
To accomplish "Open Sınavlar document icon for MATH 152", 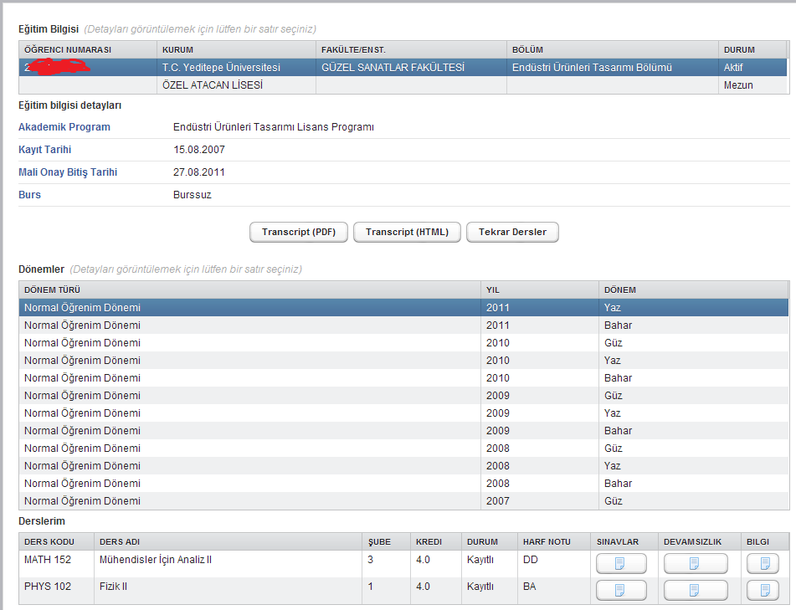I will coord(621,563).
